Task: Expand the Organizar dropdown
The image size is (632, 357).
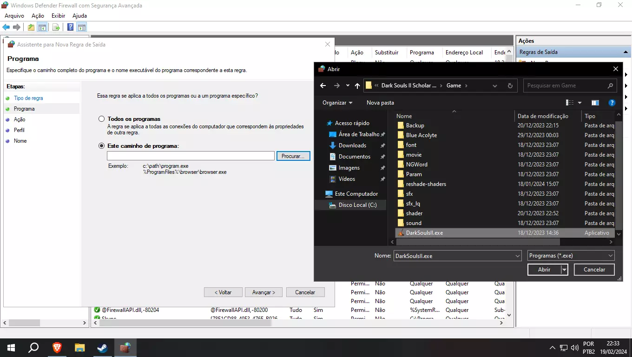Action: point(337,103)
